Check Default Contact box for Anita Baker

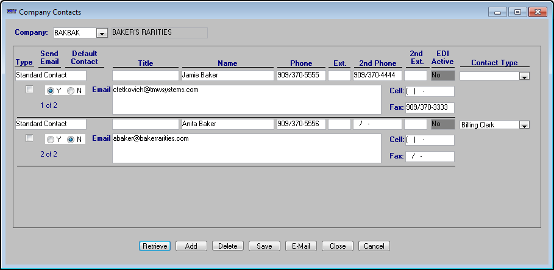point(29,138)
